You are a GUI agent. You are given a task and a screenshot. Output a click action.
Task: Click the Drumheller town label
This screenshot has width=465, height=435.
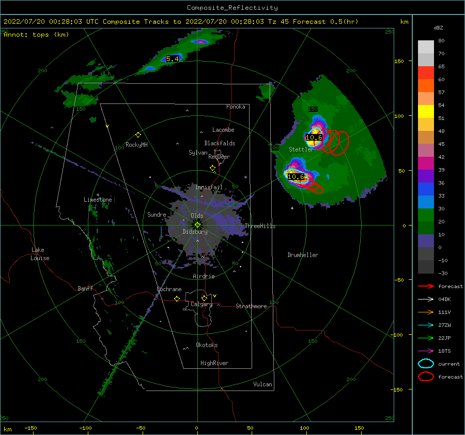coord(303,255)
